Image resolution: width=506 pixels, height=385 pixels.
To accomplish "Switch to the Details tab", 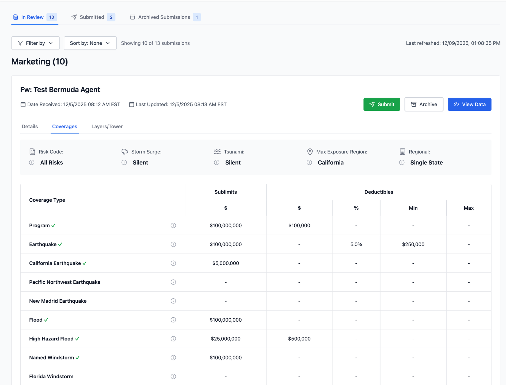I will [x=30, y=126].
